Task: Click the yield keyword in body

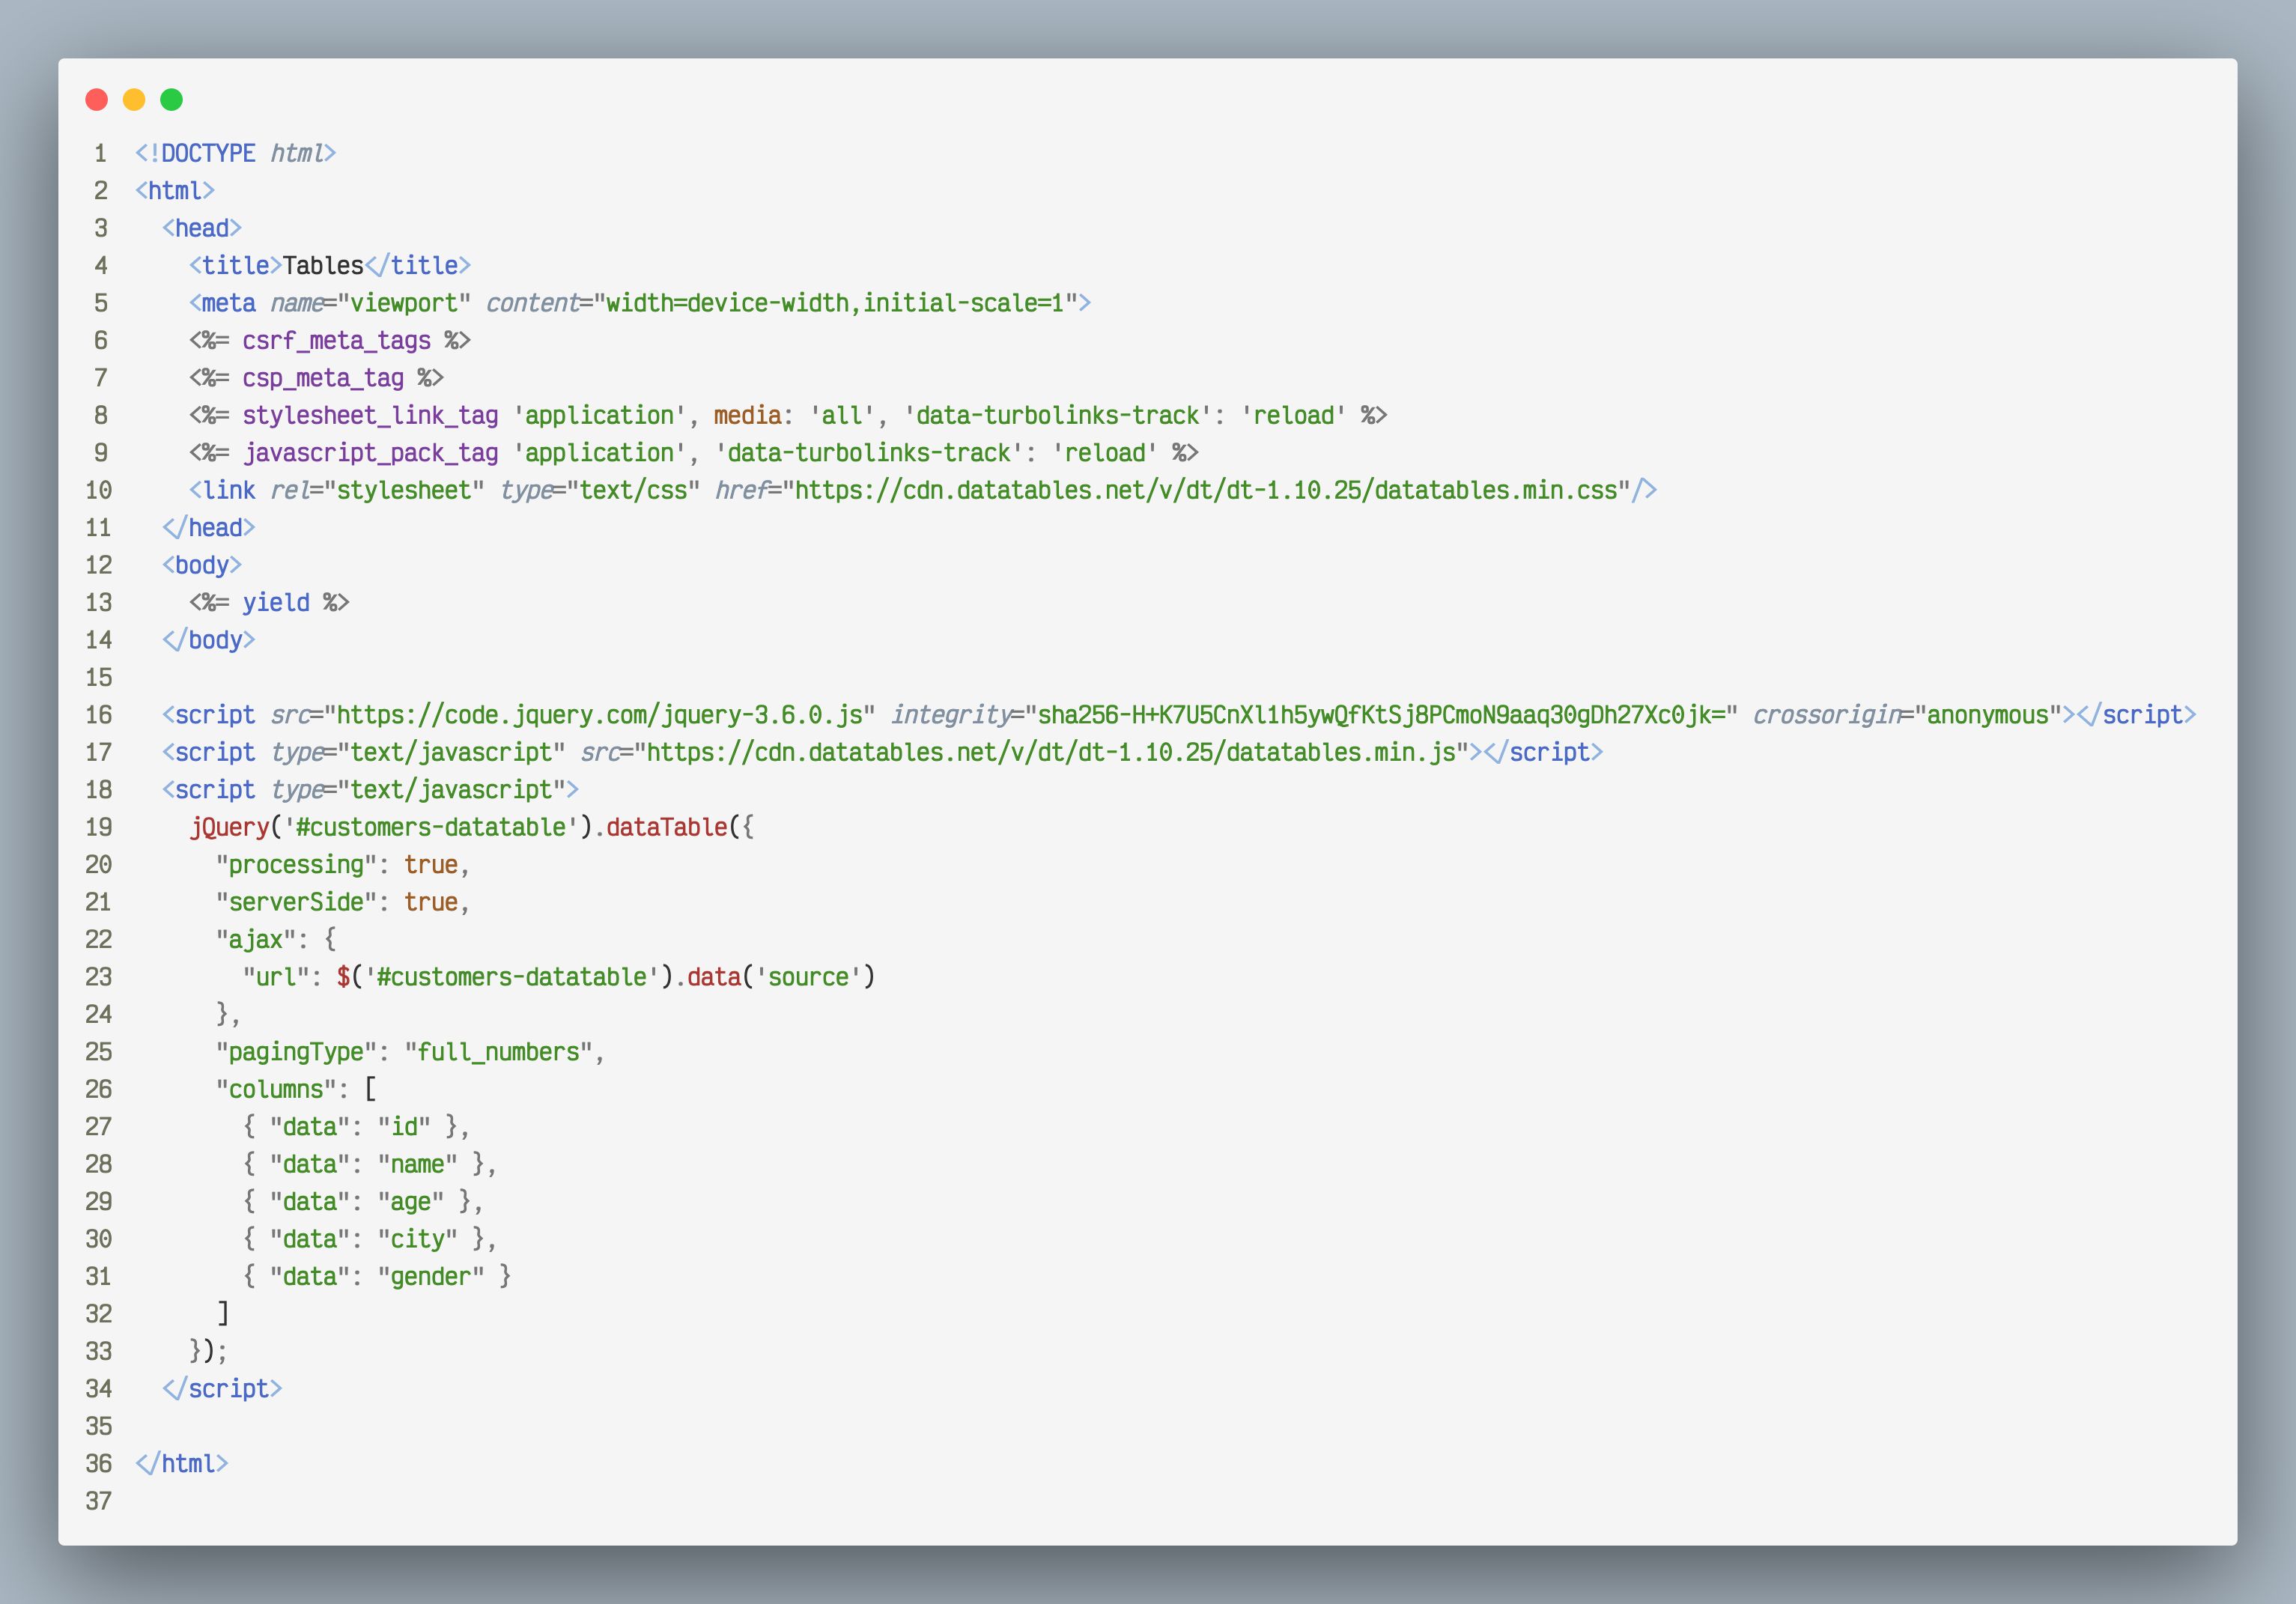Action: 276,603
